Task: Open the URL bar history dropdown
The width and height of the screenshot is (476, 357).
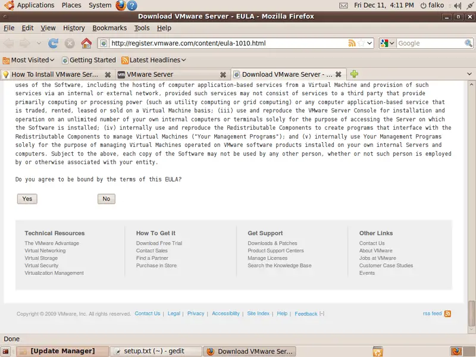Action: coord(369,43)
